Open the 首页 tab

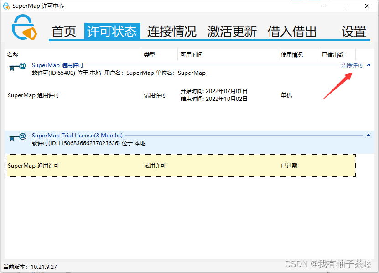pyautogui.click(x=64, y=31)
